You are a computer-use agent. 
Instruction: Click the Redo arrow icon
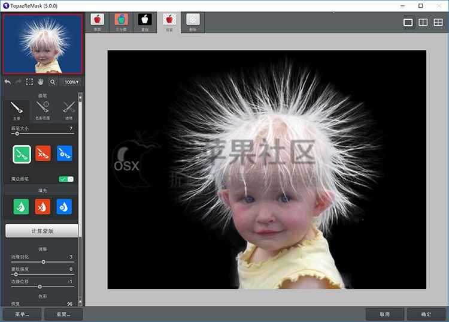pyautogui.click(x=19, y=82)
